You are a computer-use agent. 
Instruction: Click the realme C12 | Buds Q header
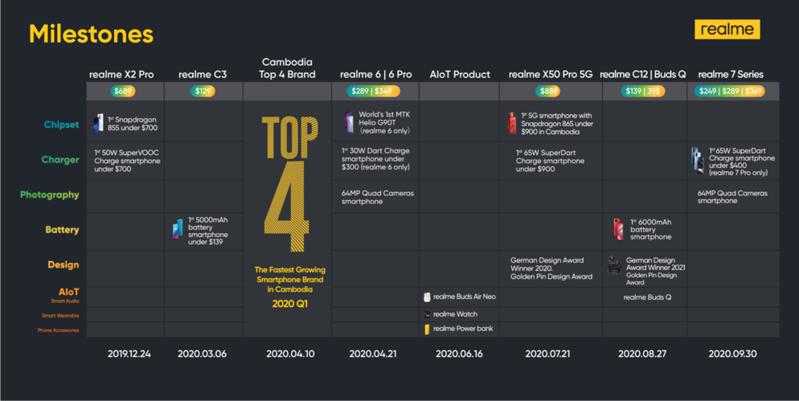click(x=642, y=75)
